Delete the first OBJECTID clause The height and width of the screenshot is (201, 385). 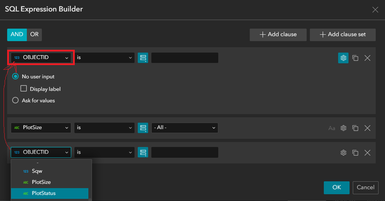[367, 58]
